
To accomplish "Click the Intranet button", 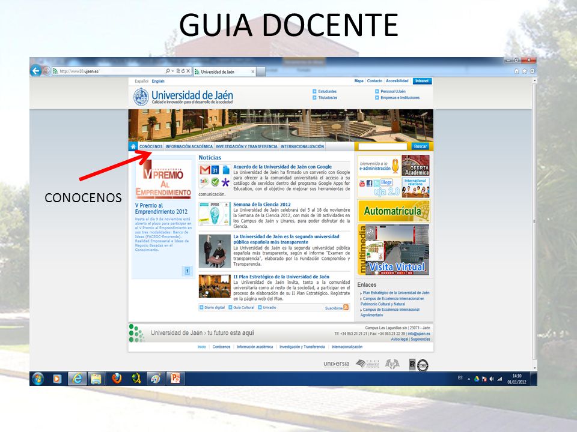I will point(422,81).
